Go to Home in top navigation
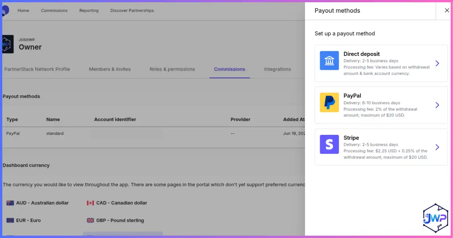 coord(23,11)
